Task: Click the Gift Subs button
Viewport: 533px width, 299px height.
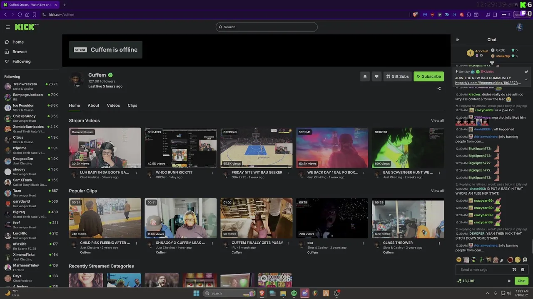Action: (397, 76)
